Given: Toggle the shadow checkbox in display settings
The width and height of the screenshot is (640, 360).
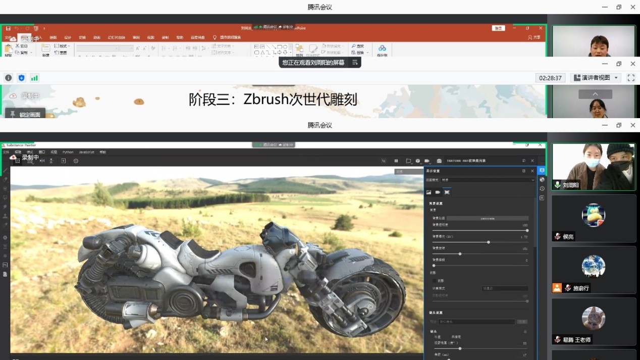Looking at the screenshot, I should pos(434,281).
